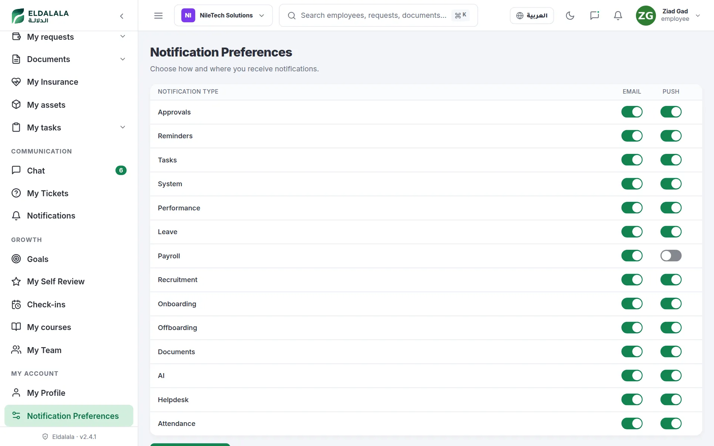
Task: Click the Chat unread badge 6
Action: [x=121, y=171]
